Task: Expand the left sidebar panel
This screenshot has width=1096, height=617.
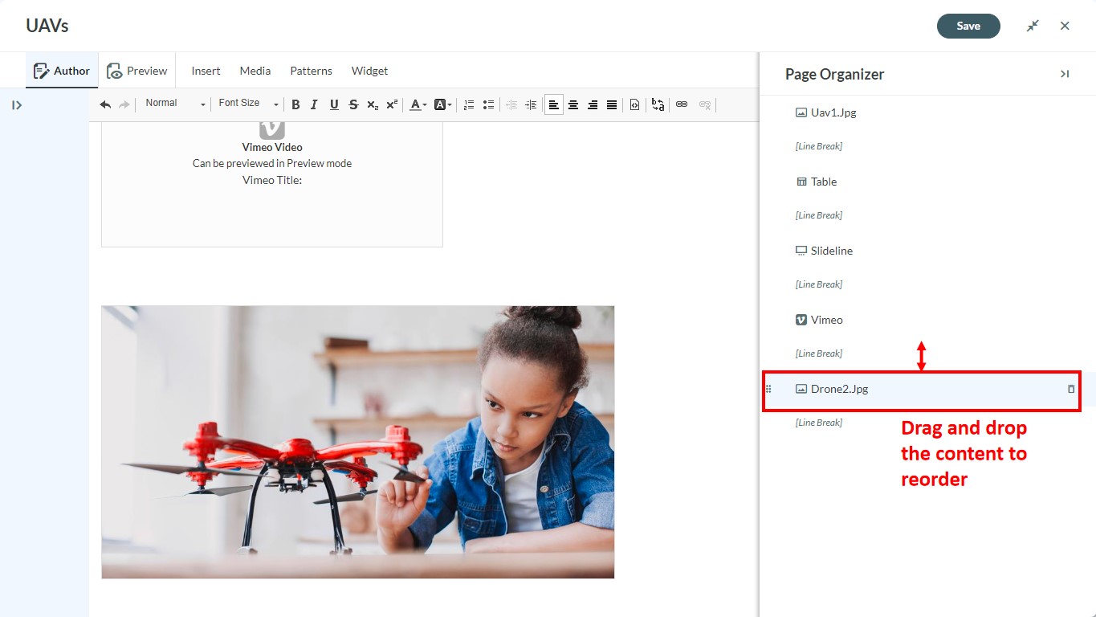Action: [17, 105]
